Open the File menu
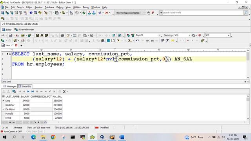Screen dimensions: 251x141 (7, 7)
